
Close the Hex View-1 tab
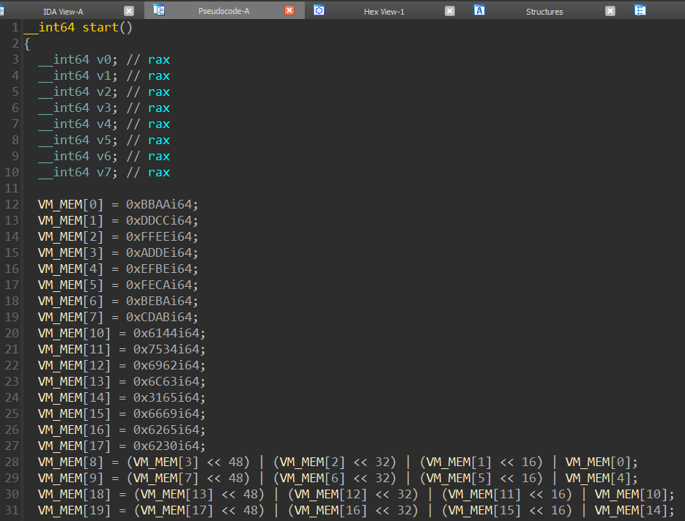[450, 10]
